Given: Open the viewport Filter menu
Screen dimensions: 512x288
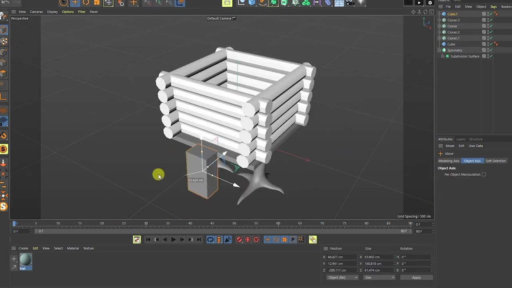Looking at the screenshot, I should (x=82, y=12).
